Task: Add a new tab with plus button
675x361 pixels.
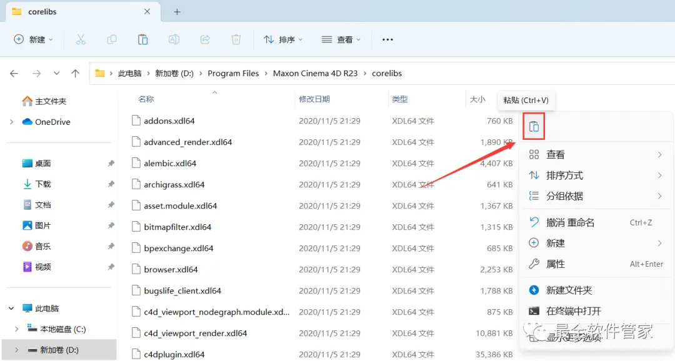Action: pos(177,12)
